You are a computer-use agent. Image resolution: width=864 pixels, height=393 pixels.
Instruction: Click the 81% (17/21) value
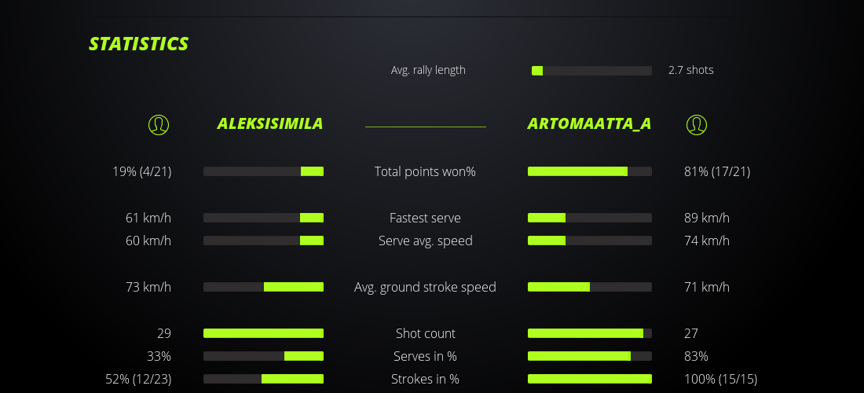click(x=717, y=171)
